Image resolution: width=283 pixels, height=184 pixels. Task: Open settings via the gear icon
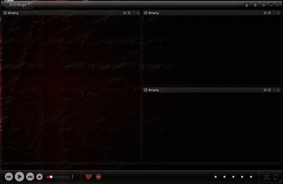(264, 5)
